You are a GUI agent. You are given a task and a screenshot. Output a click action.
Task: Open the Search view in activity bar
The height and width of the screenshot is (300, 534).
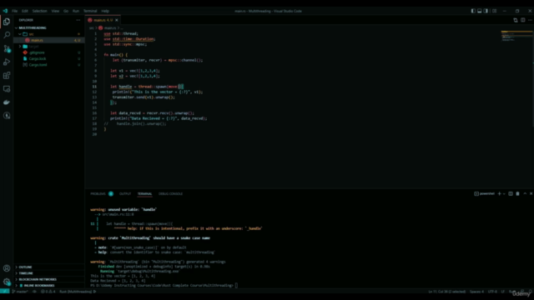pos(7,35)
